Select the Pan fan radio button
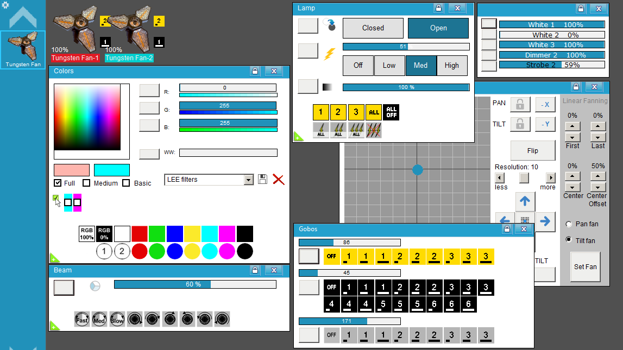This screenshot has height=350, width=623. click(569, 224)
